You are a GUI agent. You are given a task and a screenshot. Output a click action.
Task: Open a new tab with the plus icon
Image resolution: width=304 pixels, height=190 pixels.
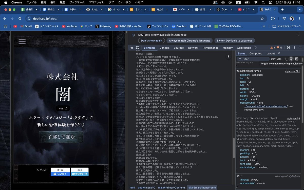click(282, 10)
